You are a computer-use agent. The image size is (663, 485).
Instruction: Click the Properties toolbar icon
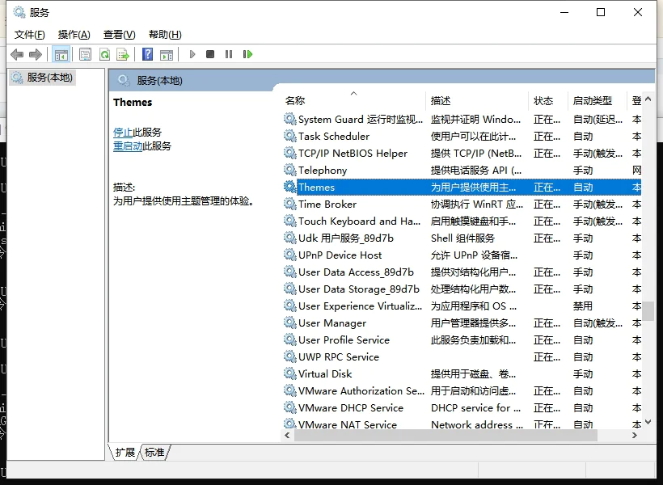[85, 54]
